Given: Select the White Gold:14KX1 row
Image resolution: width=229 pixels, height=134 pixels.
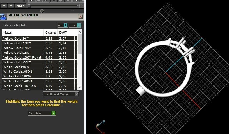Looking at the screenshot, I should click(39, 81).
